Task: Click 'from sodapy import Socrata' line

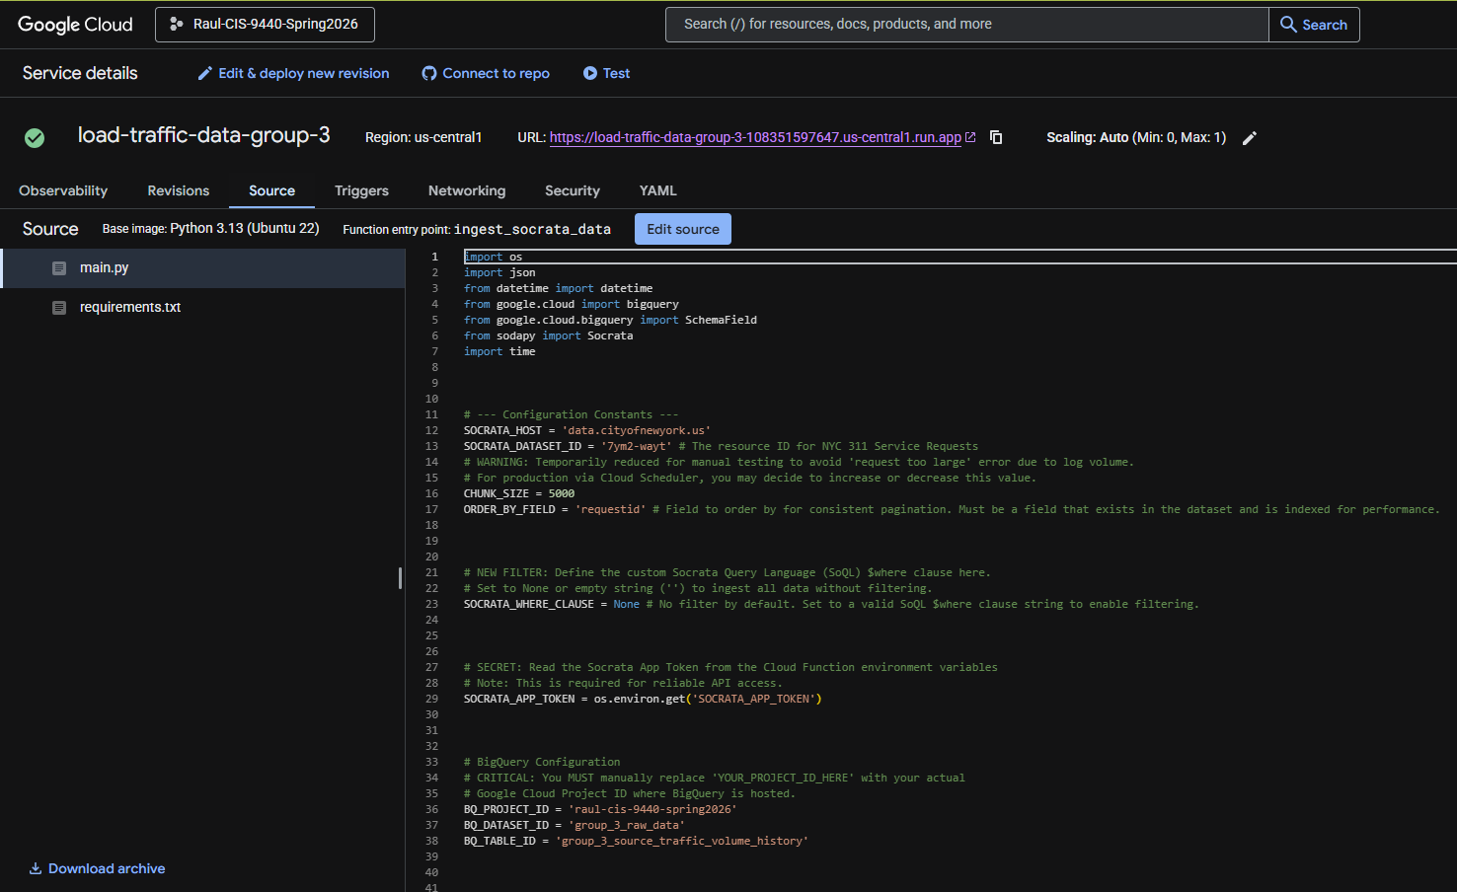Action: [549, 335]
